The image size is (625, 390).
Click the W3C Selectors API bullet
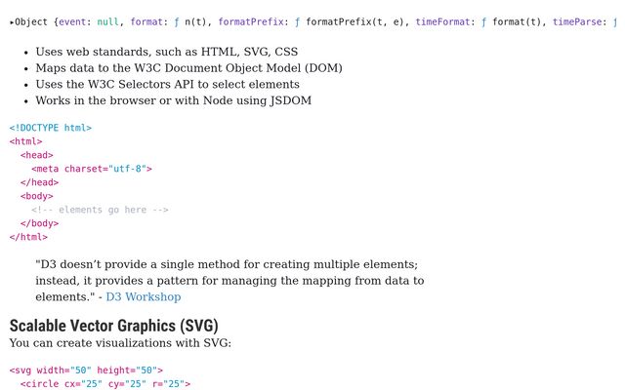167,85
